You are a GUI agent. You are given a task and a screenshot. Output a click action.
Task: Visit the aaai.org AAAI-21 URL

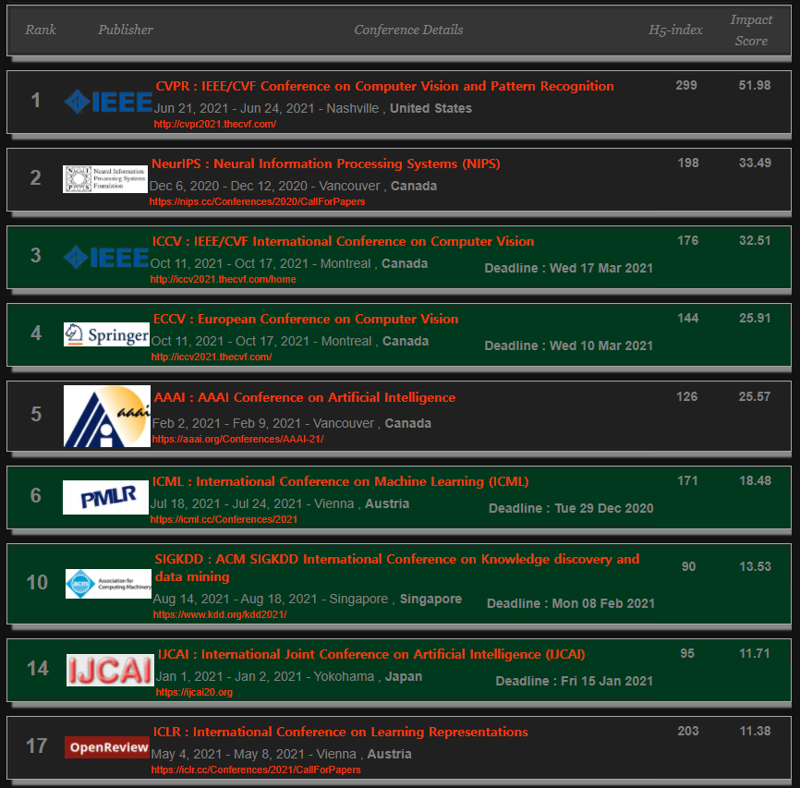coord(237,439)
